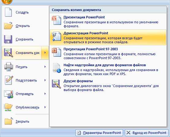The image size is (170, 137).
Task: Click the floppy disk icon for Сохранить
Action: (x=8, y=39)
